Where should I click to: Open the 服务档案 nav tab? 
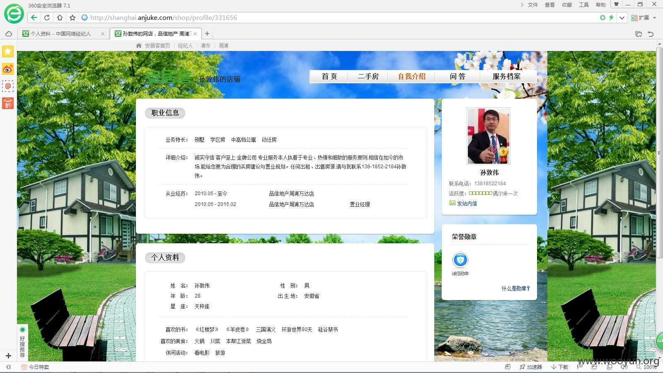coord(506,76)
